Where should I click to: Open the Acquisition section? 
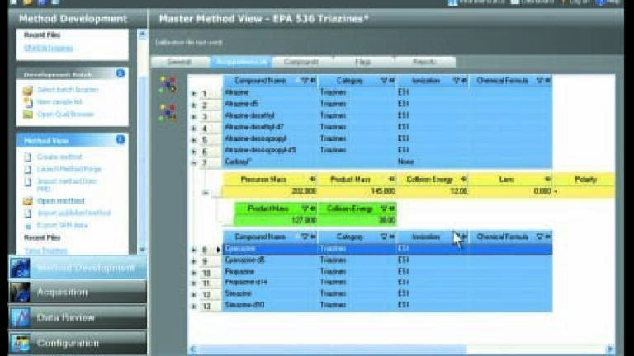click(78, 293)
